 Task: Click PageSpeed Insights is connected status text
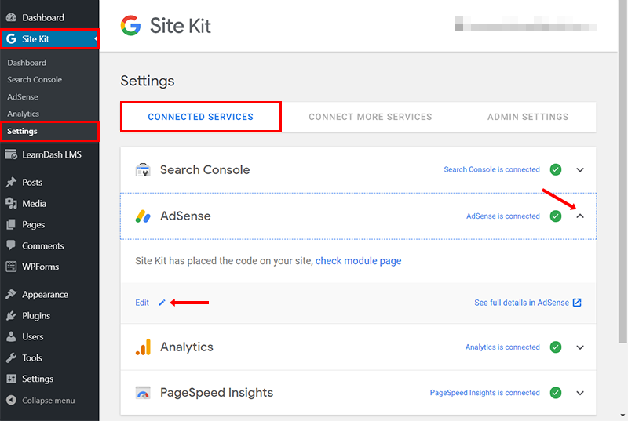pyautogui.click(x=485, y=393)
